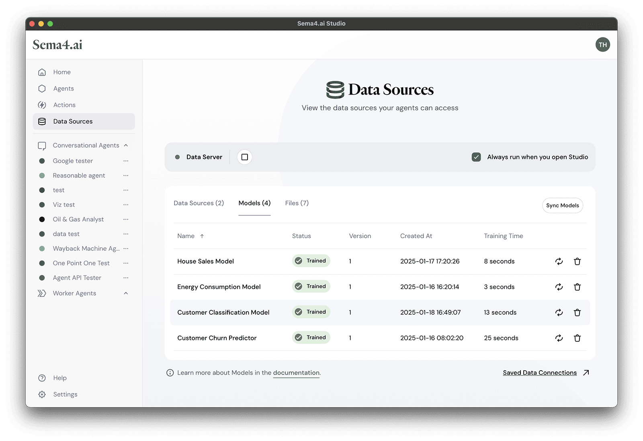Open the TH user avatar

coord(602,45)
